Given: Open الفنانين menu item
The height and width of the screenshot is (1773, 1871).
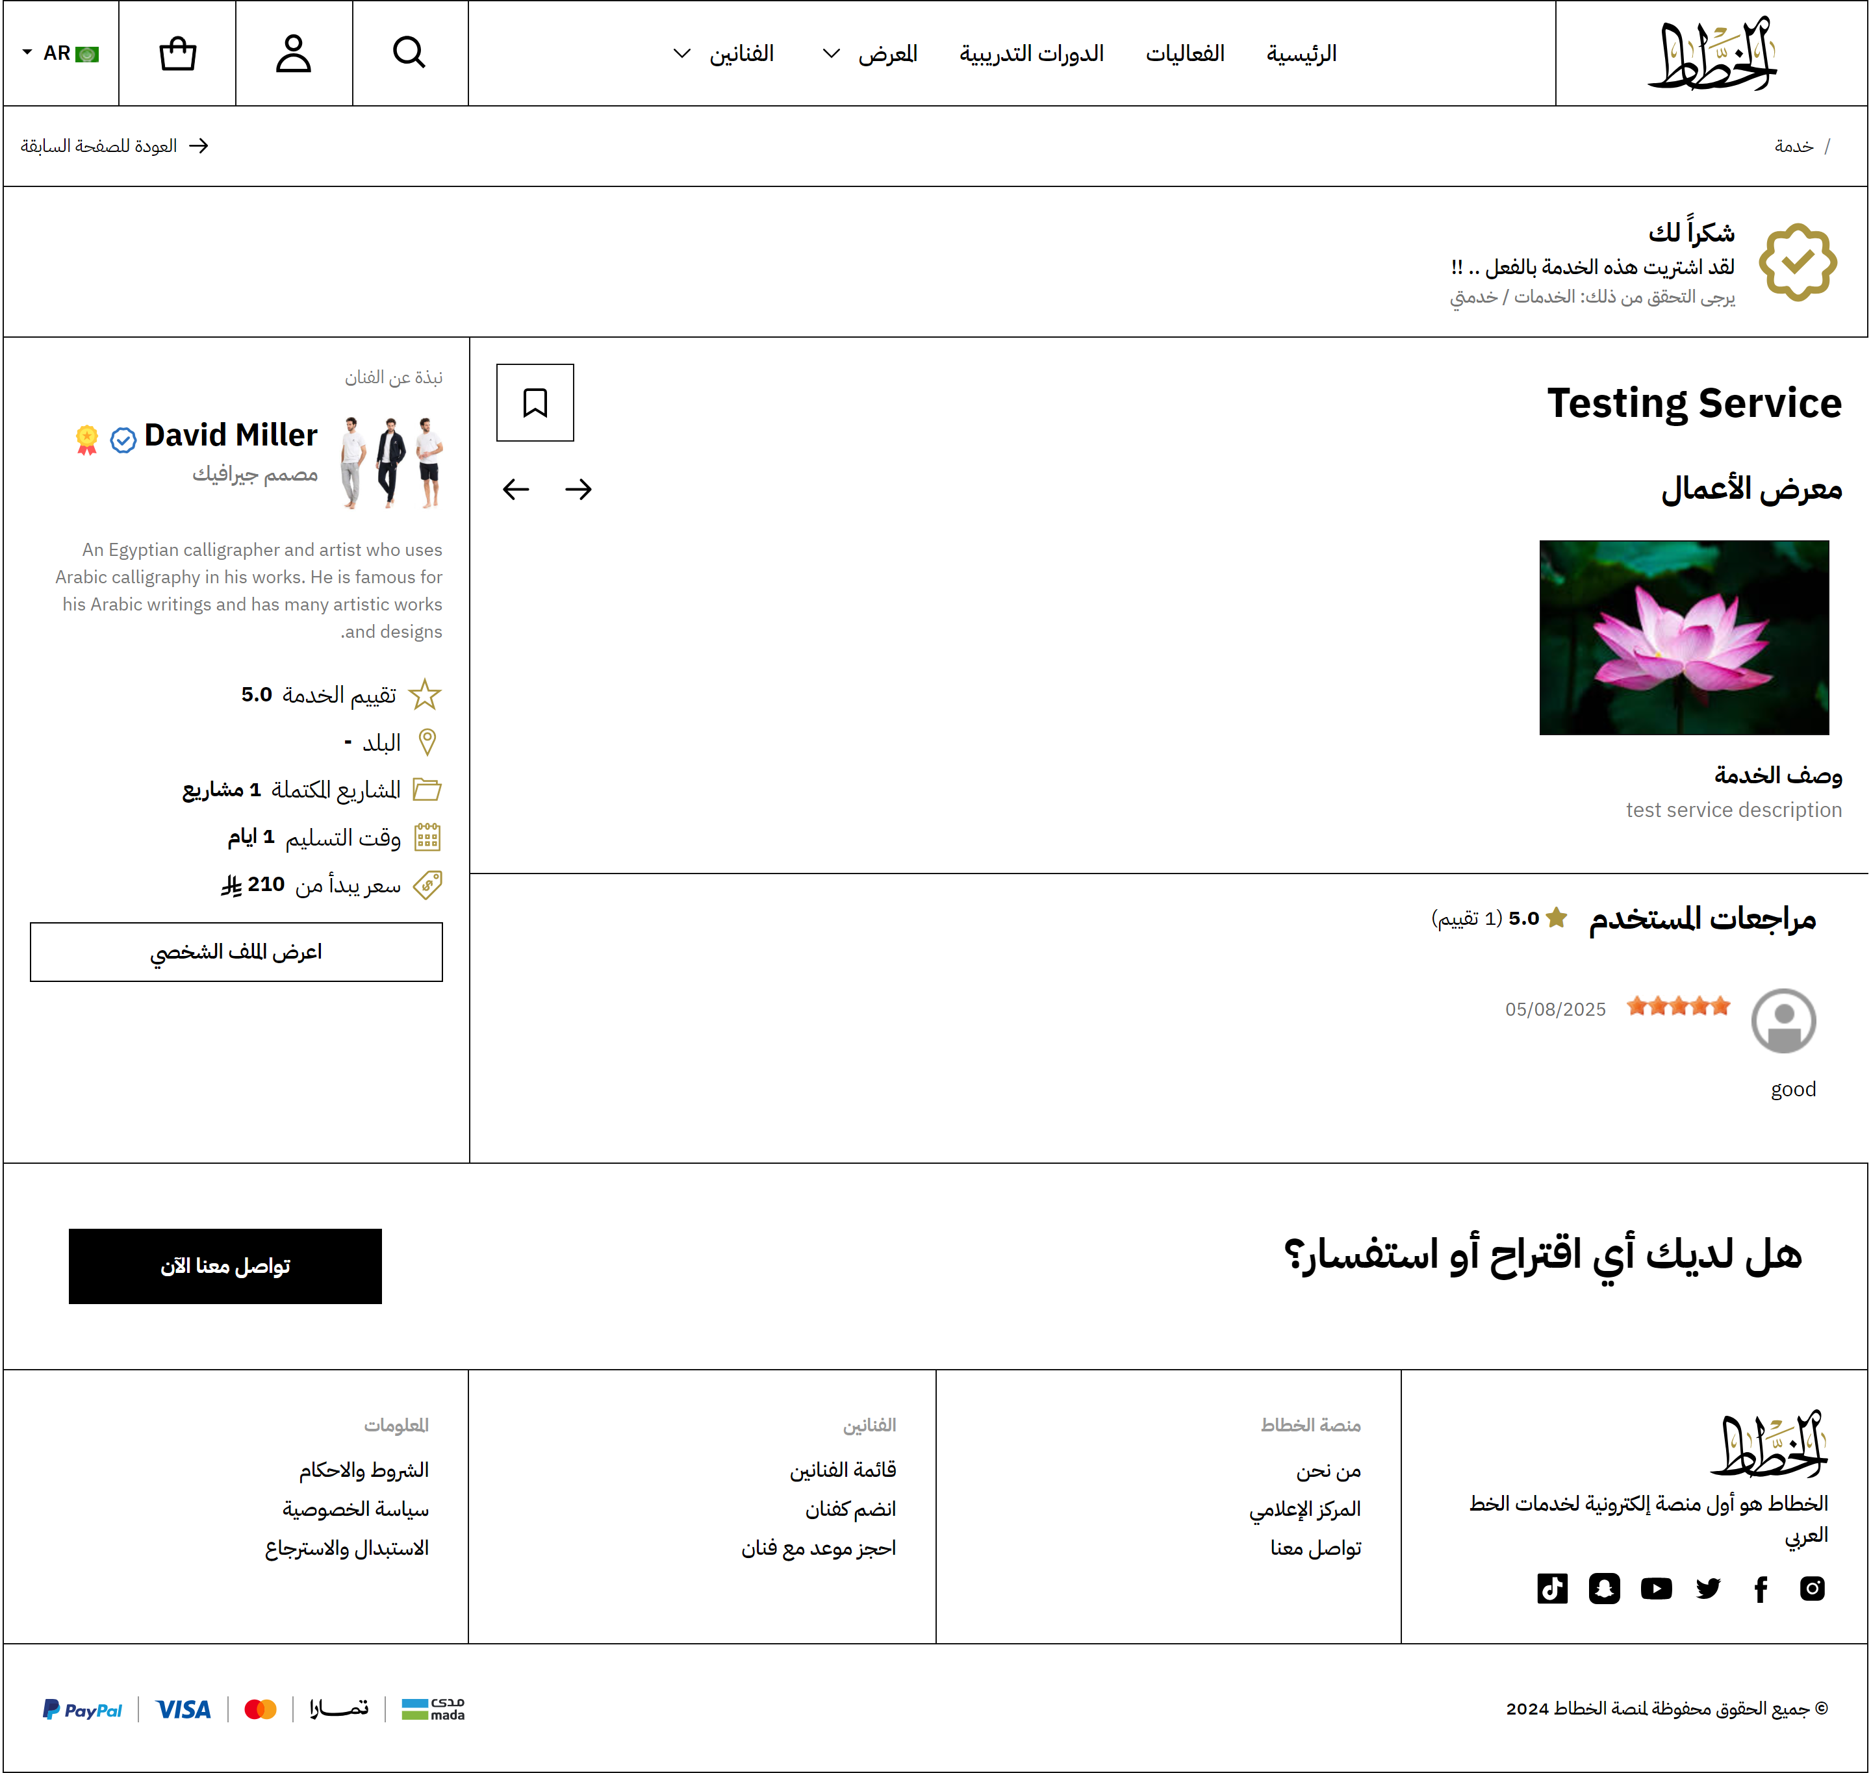Looking at the screenshot, I should (x=742, y=54).
